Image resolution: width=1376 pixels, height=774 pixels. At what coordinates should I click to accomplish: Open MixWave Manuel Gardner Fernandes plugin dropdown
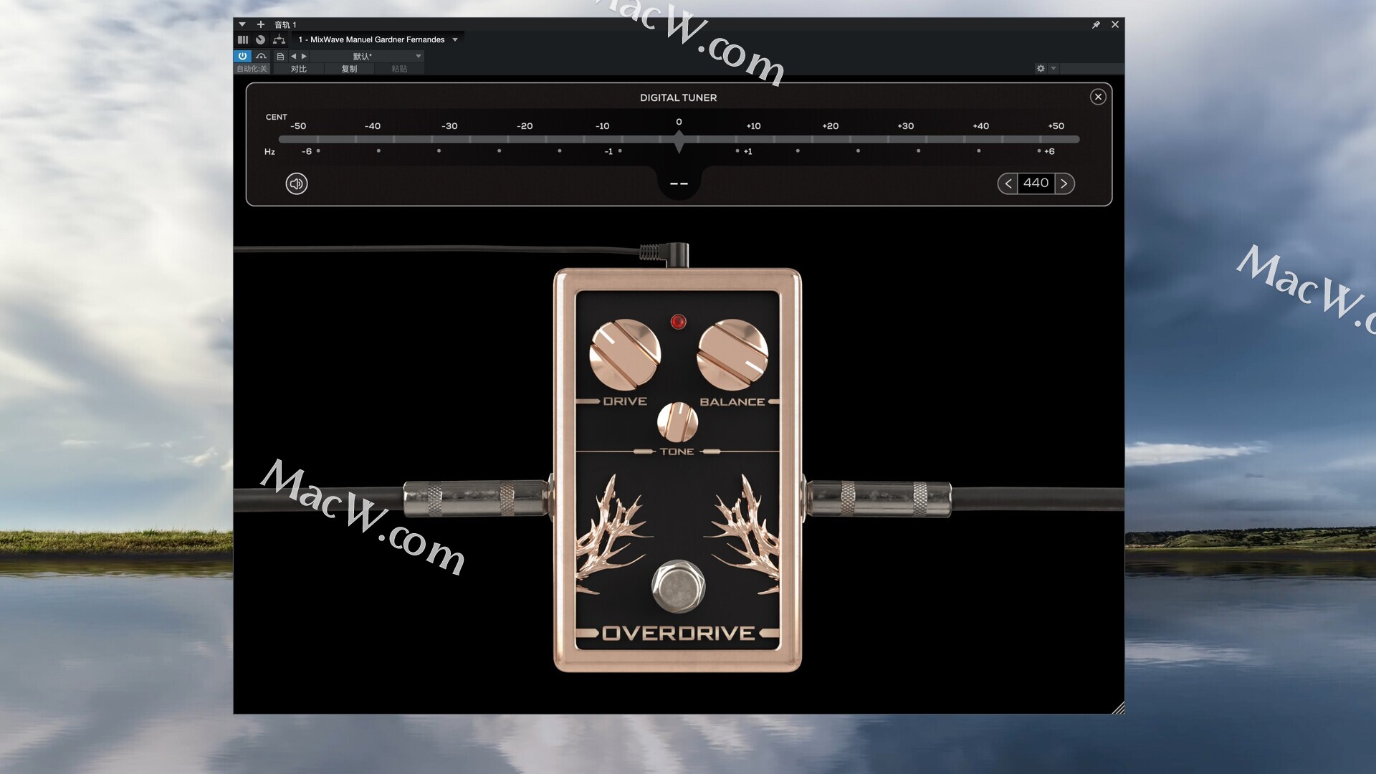[454, 39]
